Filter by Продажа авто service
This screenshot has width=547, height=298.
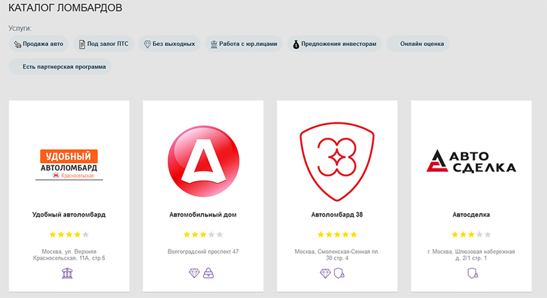coord(38,44)
